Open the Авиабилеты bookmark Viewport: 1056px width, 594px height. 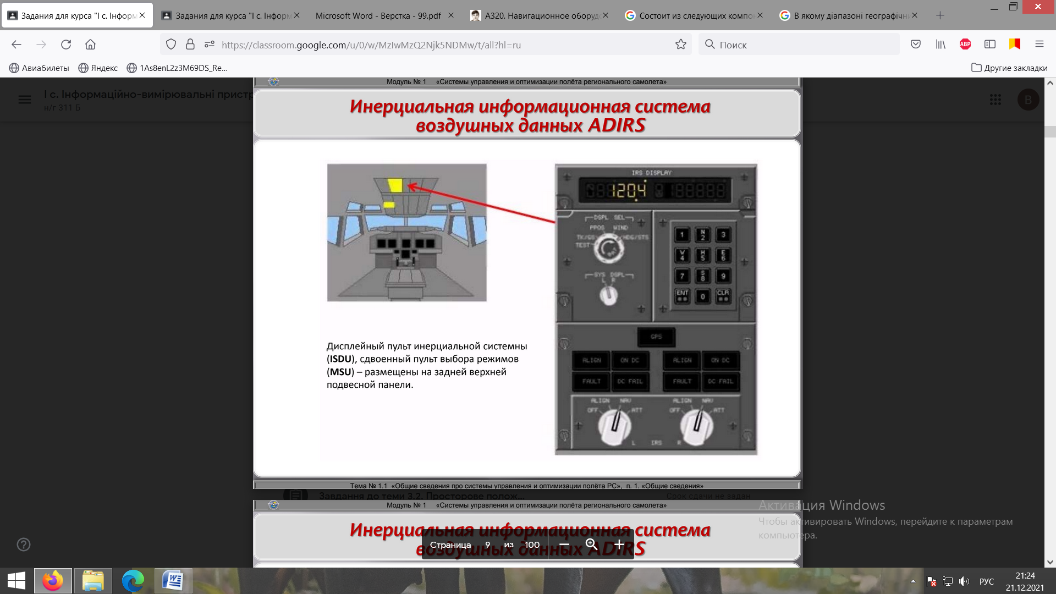point(39,68)
